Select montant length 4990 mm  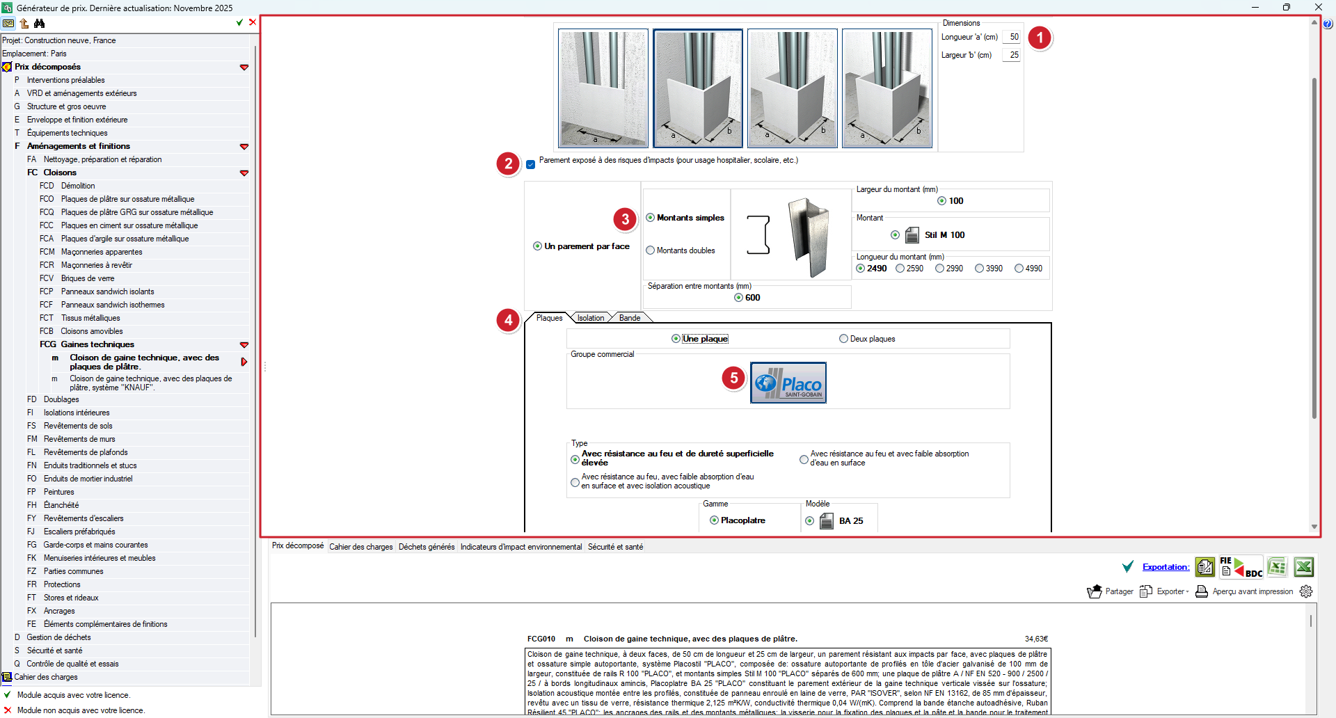[1019, 269]
